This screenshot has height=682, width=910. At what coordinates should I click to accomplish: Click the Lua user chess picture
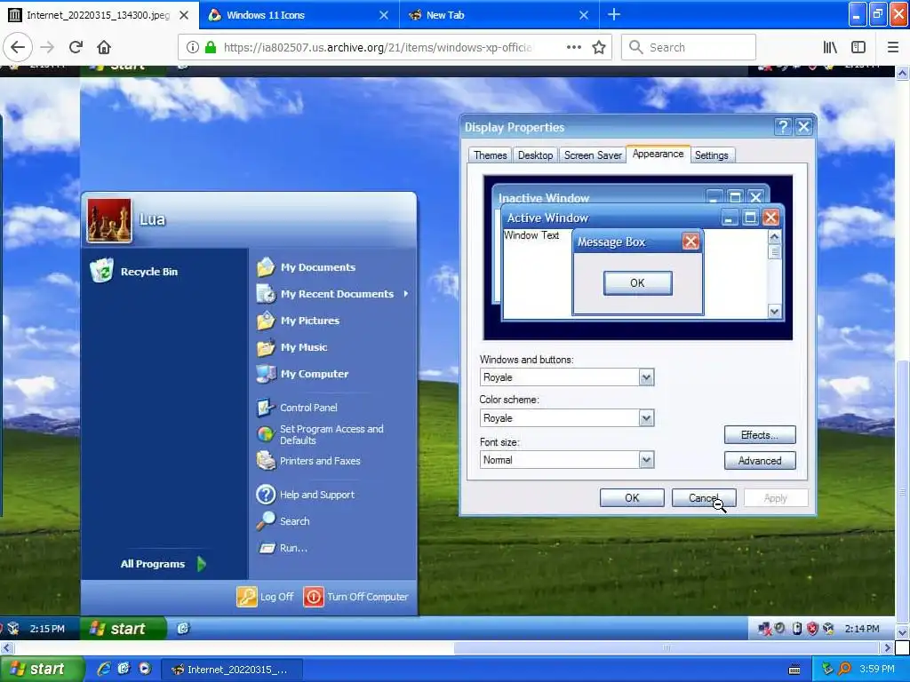109,220
